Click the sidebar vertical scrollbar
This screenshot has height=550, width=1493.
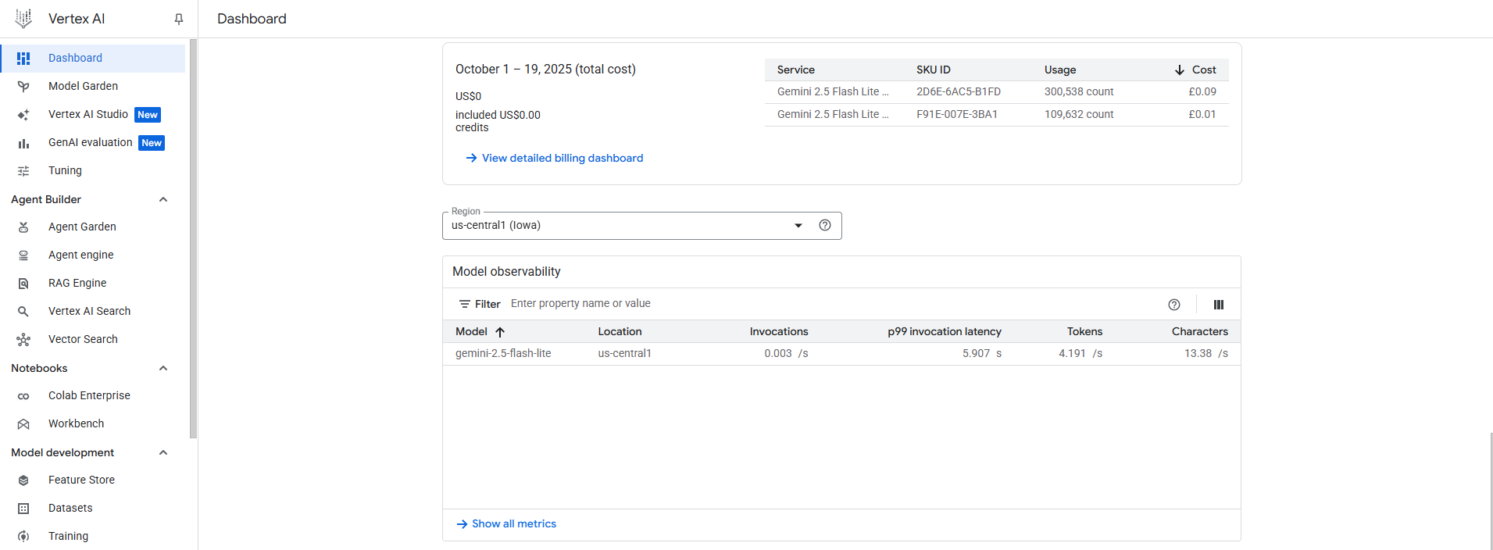[x=193, y=238]
